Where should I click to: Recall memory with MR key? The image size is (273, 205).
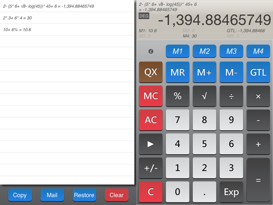tap(178, 72)
